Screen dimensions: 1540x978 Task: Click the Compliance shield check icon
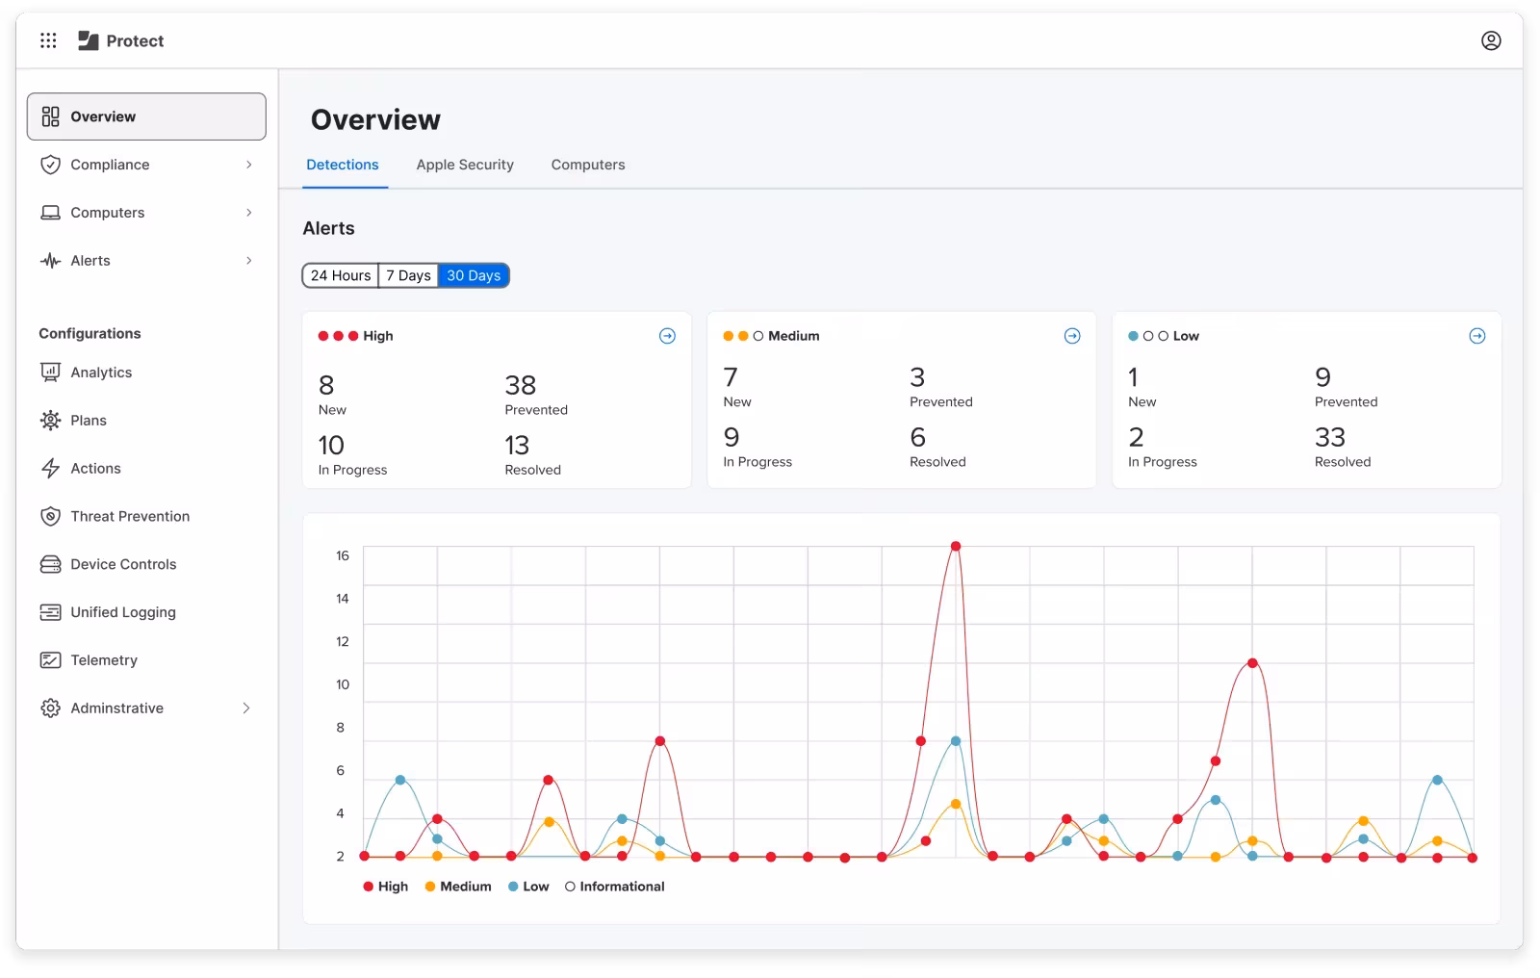tap(51, 165)
